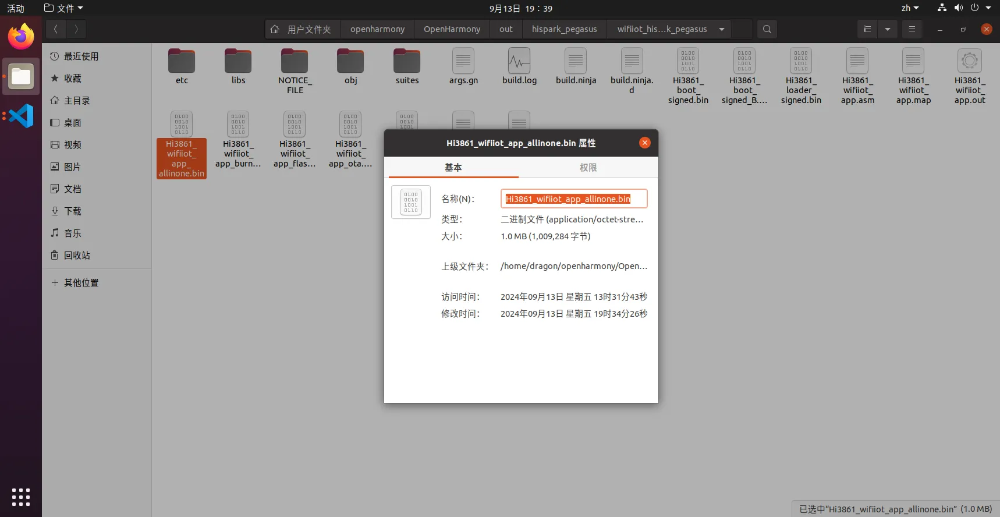
Task: Open 下载 in the sidebar
Action: pyautogui.click(x=73, y=211)
